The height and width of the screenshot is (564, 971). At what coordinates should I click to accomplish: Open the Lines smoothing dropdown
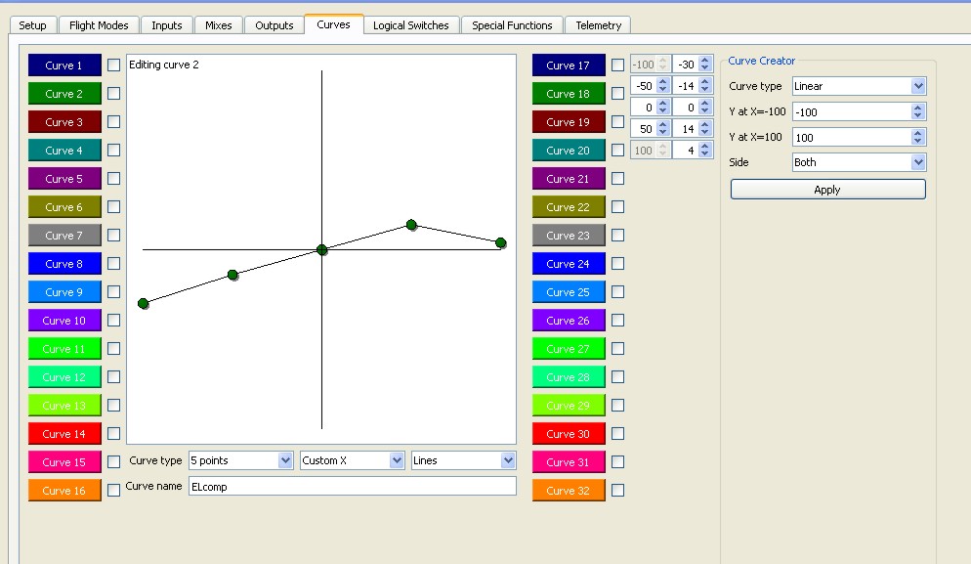pos(463,460)
